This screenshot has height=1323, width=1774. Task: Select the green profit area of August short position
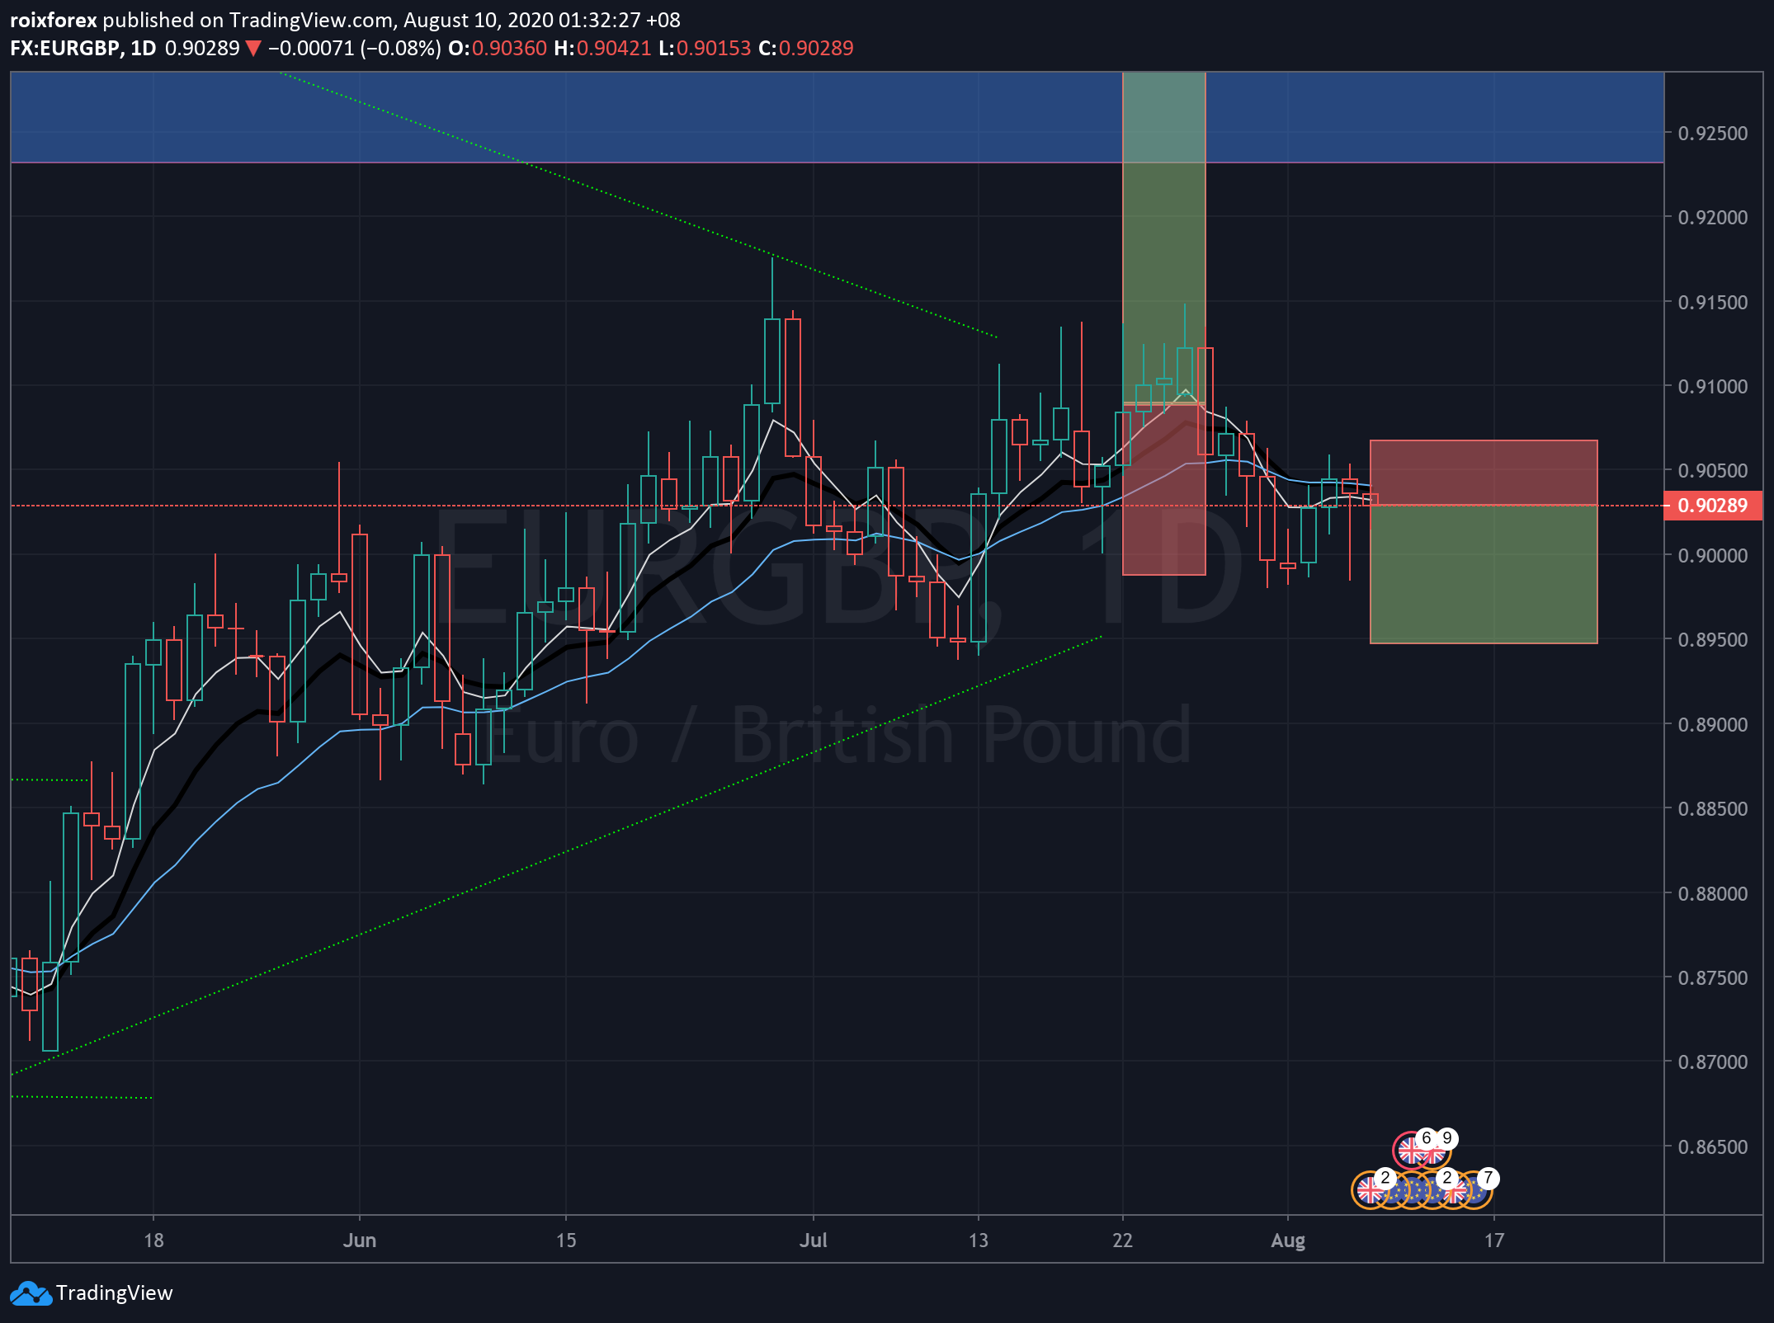pyautogui.click(x=1484, y=574)
